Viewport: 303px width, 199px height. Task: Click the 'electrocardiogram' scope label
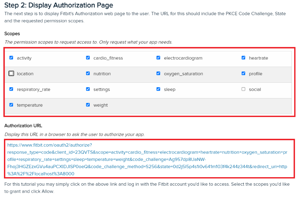183,58
